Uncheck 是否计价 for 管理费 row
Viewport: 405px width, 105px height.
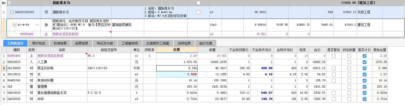click(365, 87)
